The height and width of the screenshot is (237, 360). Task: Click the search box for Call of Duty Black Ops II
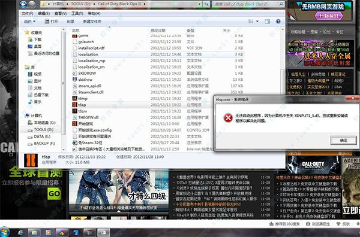pyautogui.click(x=248, y=4)
